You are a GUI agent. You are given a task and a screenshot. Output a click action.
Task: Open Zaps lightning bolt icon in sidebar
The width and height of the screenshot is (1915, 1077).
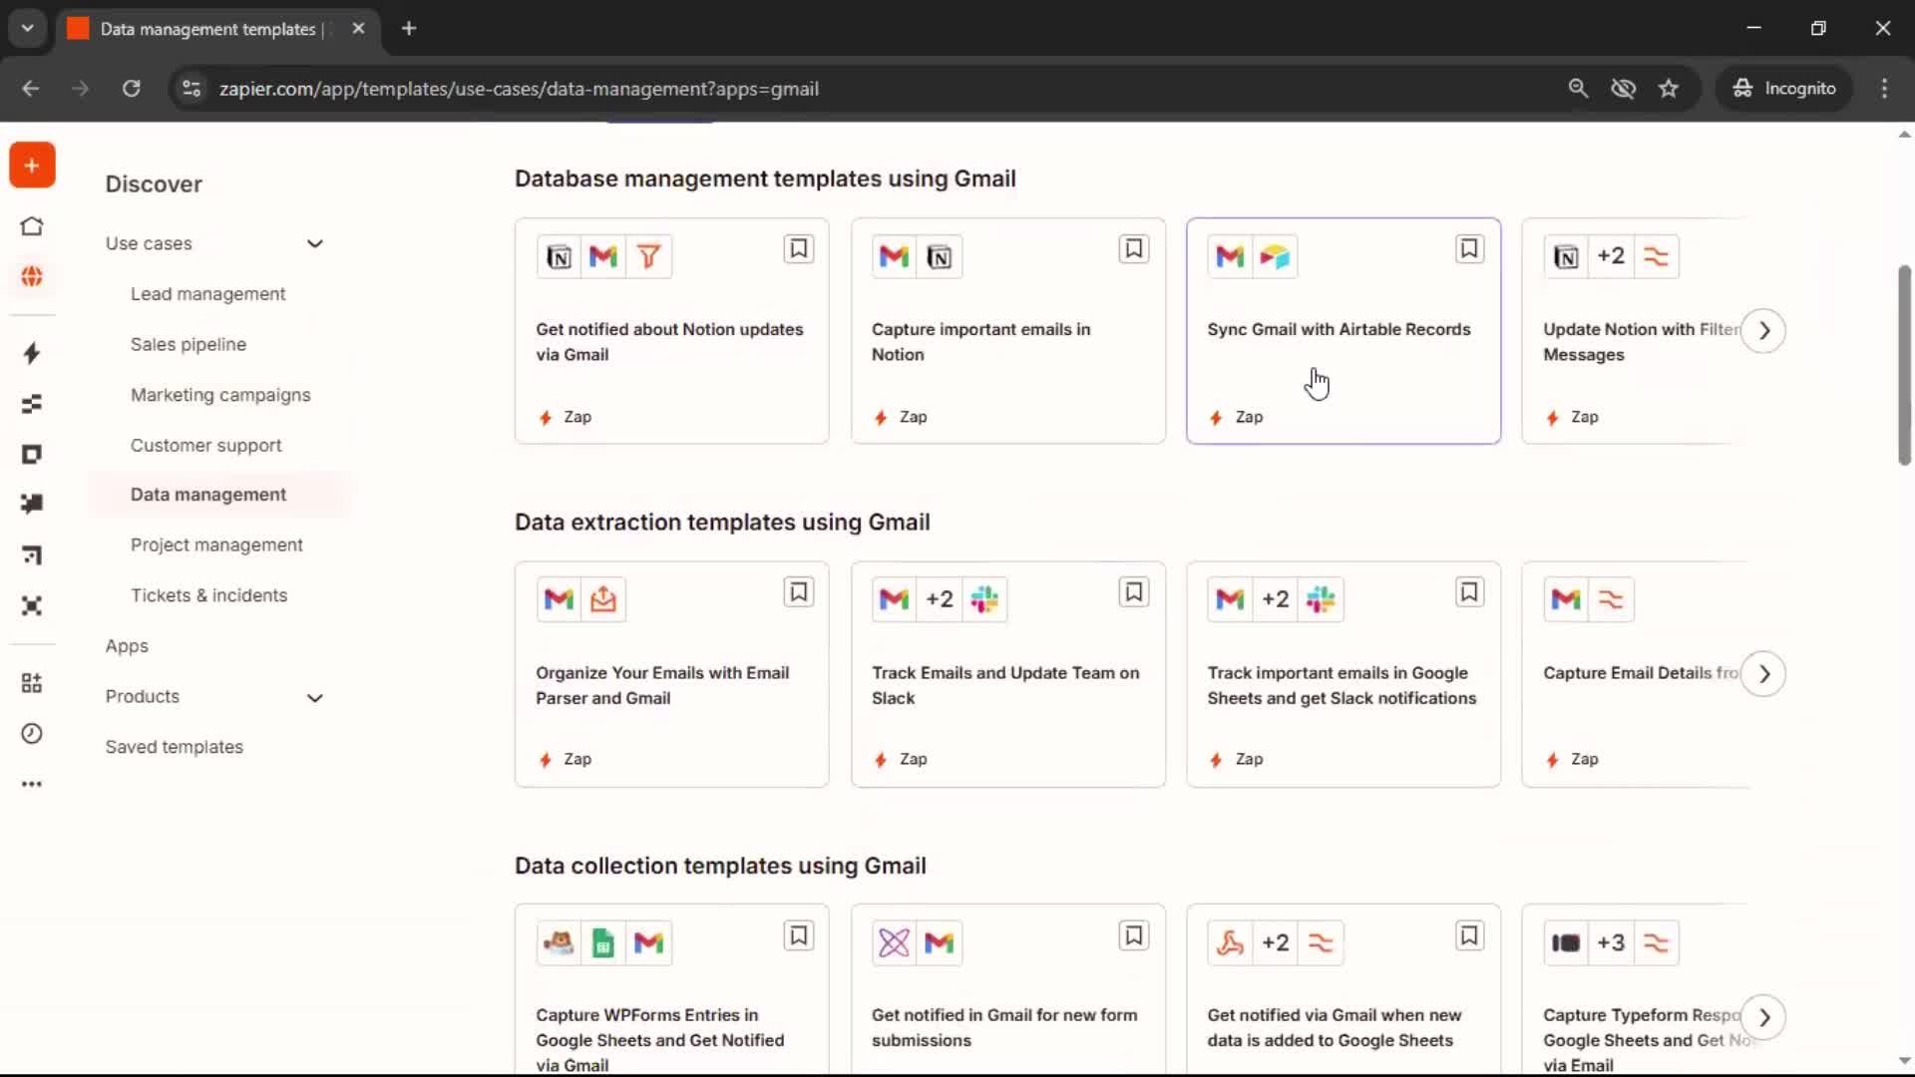[32, 353]
